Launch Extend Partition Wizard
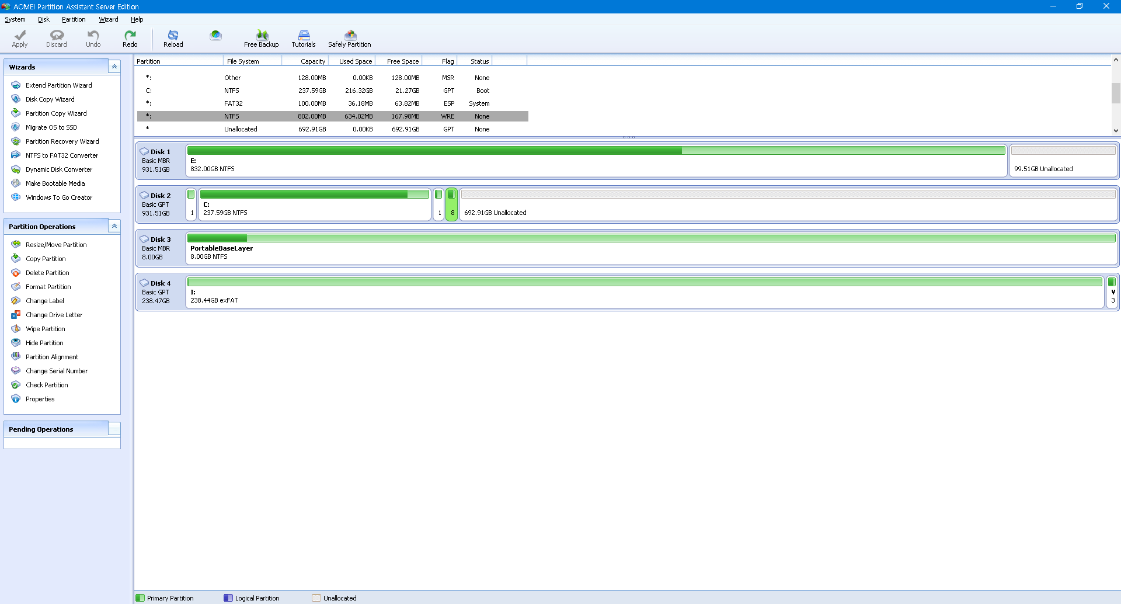Image resolution: width=1121 pixels, height=604 pixels. pyautogui.click(x=58, y=85)
